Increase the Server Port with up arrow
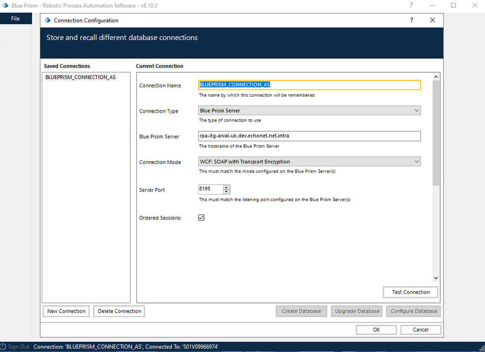The width and height of the screenshot is (485, 352). point(226,187)
